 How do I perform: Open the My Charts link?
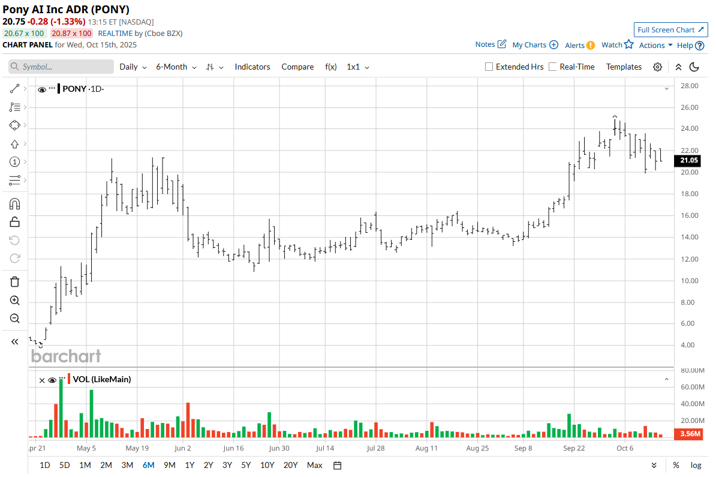(x=530, y=45)
